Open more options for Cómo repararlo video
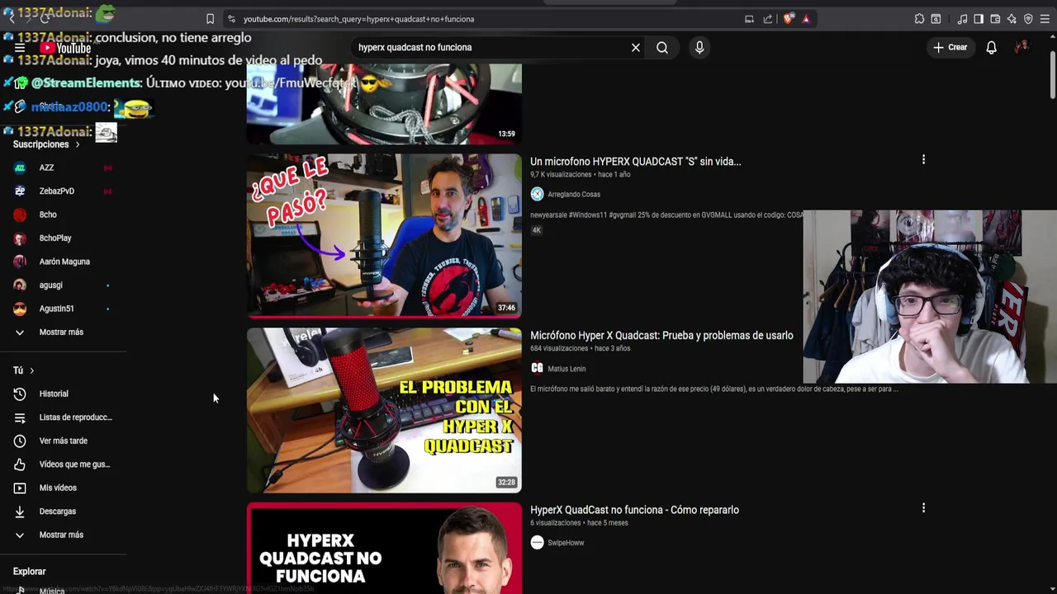This screenshot has width=1057, height=594. pyautogui.click(x=923, y=508)
